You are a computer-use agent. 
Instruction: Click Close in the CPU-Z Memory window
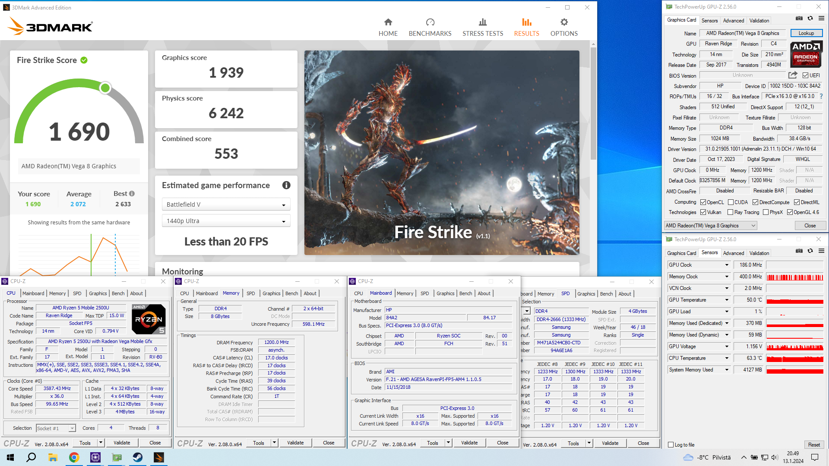(329, 443)
